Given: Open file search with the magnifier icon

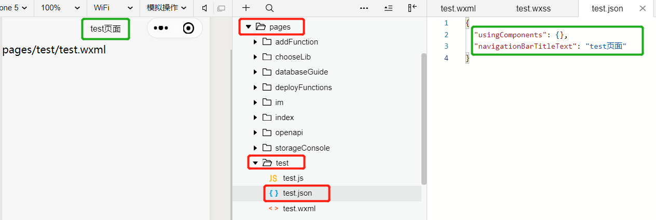Looking at the screenshot, I should 269,8.
